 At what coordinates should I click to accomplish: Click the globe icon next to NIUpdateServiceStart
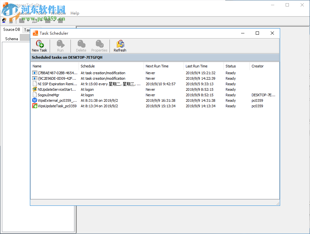pos(34,89)
